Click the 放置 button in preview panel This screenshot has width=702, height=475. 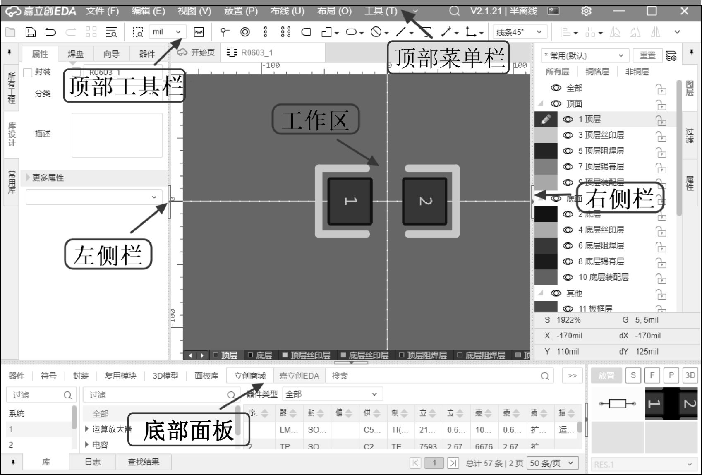(606, 376)
